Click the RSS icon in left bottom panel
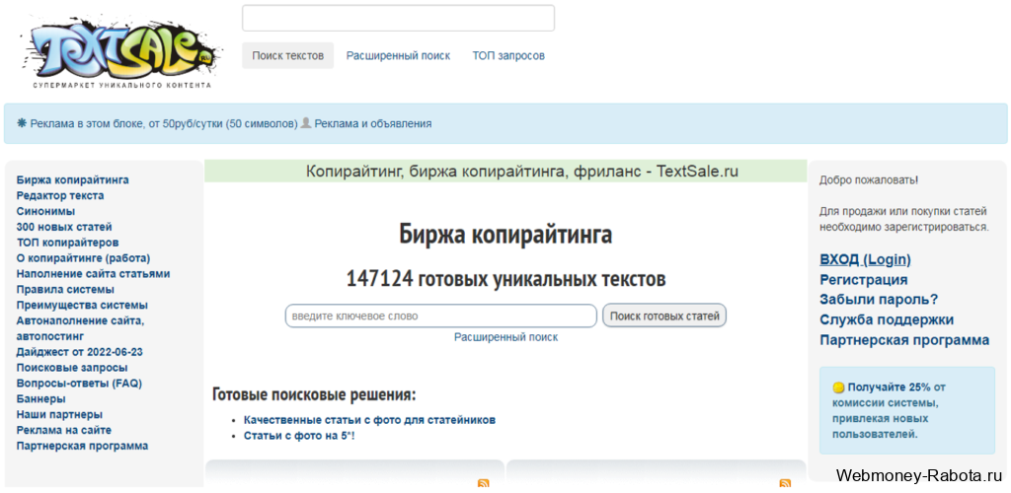Image resolution: width=1011 pixels, height=493 pixels. (x=483, y=484)
